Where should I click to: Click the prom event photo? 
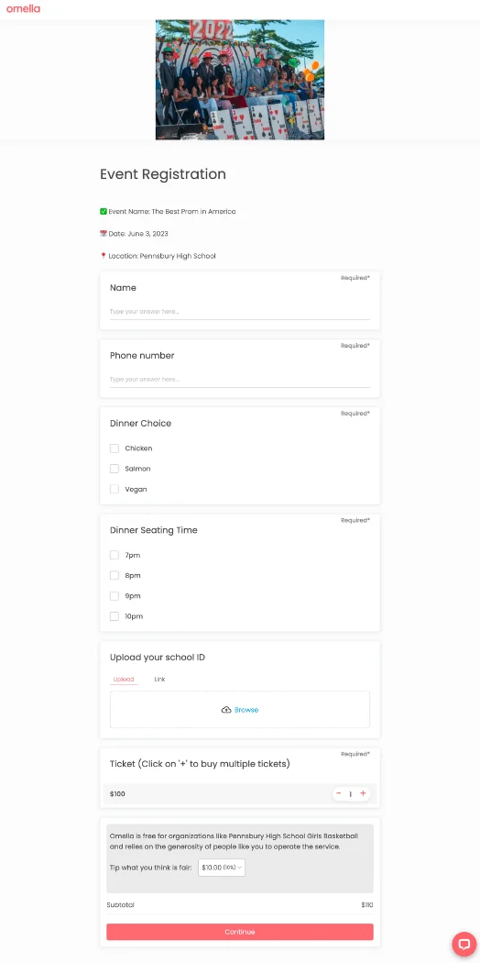pyautogui.click(x=240, y=80)
